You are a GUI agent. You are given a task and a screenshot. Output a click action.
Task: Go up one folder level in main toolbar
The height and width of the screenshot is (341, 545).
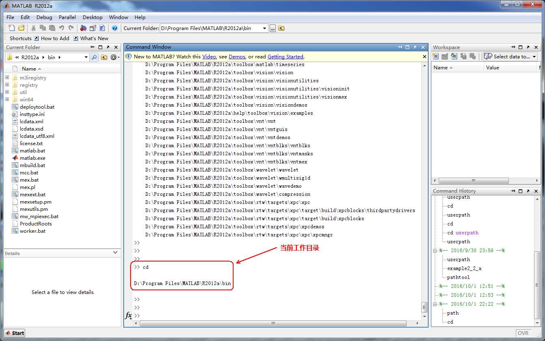point(281,28)
